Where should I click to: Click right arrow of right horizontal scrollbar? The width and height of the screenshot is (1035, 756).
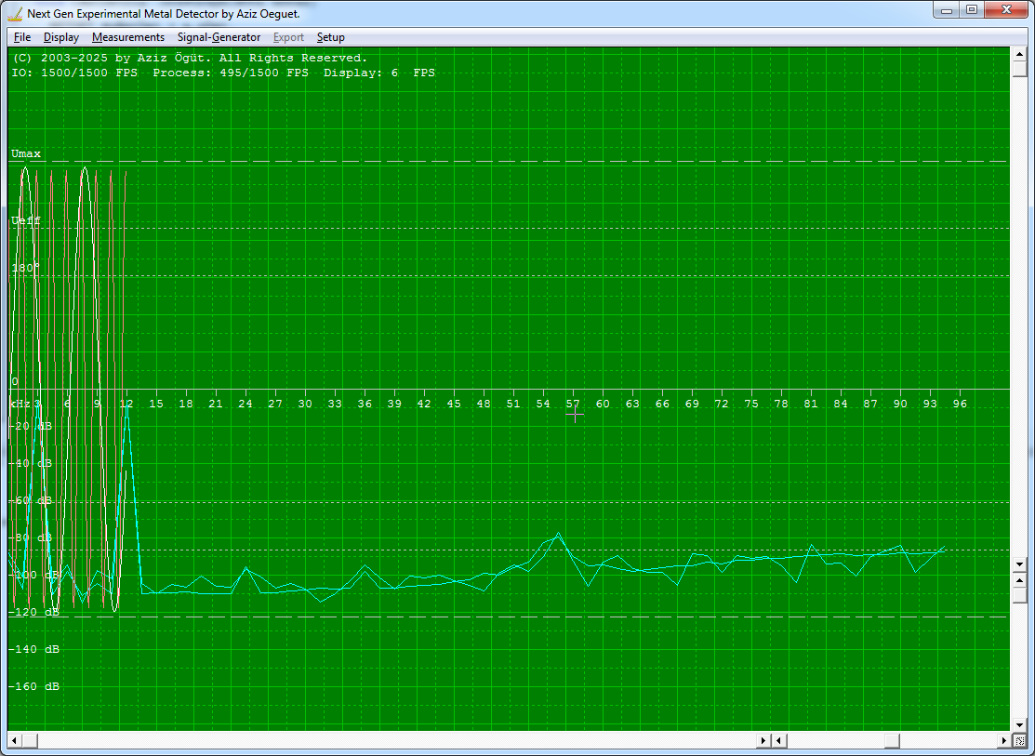[x=1004, y=741]
